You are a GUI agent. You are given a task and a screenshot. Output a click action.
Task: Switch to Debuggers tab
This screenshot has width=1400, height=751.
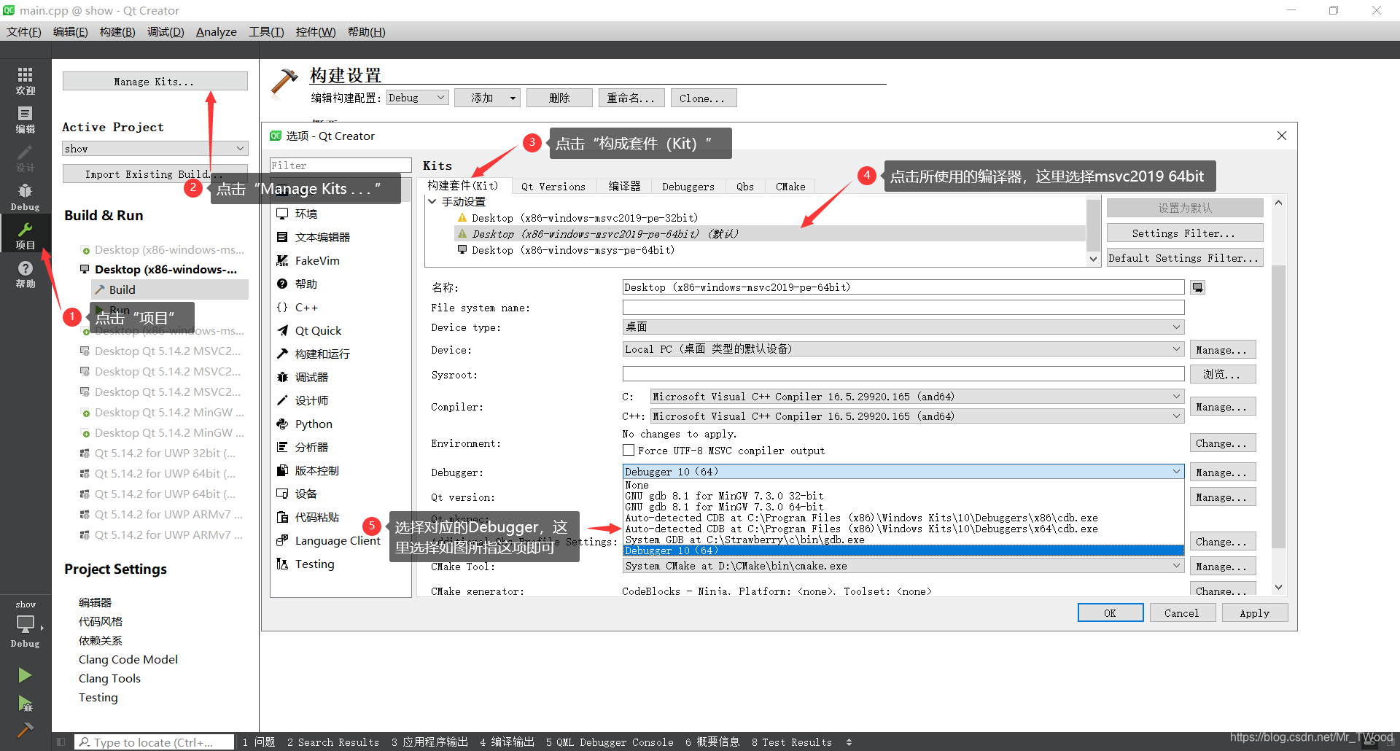pyautogui.click(x=688, y=187)
